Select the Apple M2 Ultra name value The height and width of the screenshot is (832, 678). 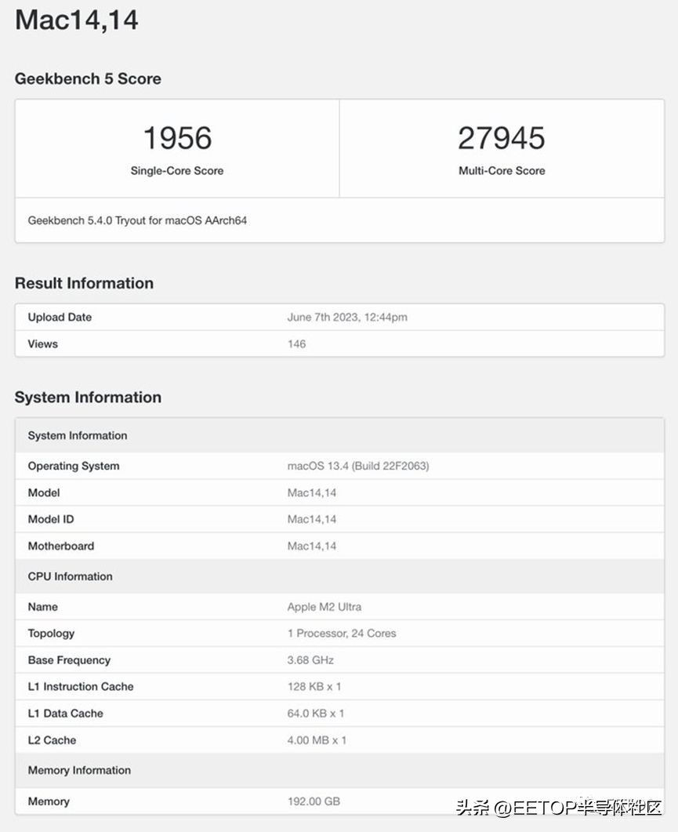pyautogui.click(x=324, y=607)
